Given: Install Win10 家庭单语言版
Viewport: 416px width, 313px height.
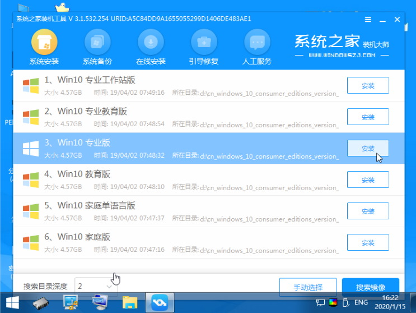Looking at the screenshot, I should 368,211.
